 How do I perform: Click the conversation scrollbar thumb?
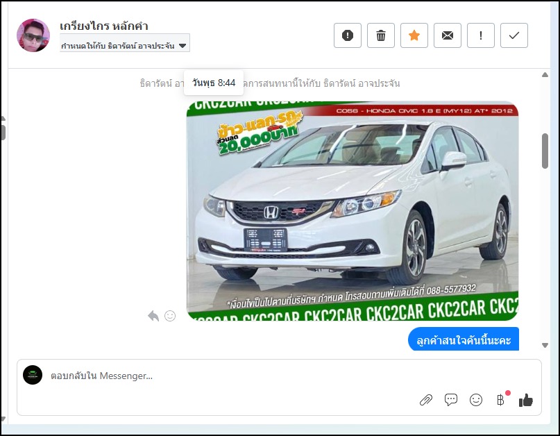click(545, 151)
